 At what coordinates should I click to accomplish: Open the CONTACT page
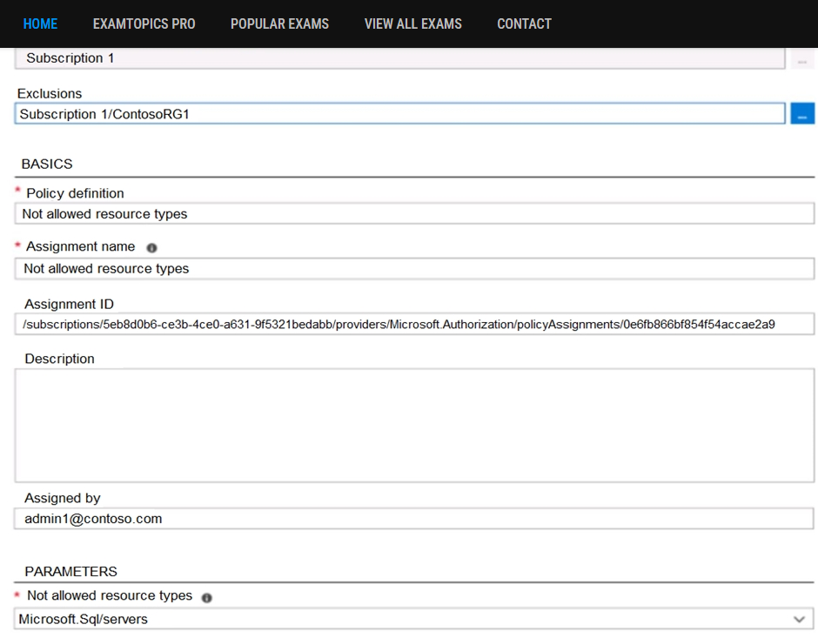pyautogui.click(x=524, y=24)
